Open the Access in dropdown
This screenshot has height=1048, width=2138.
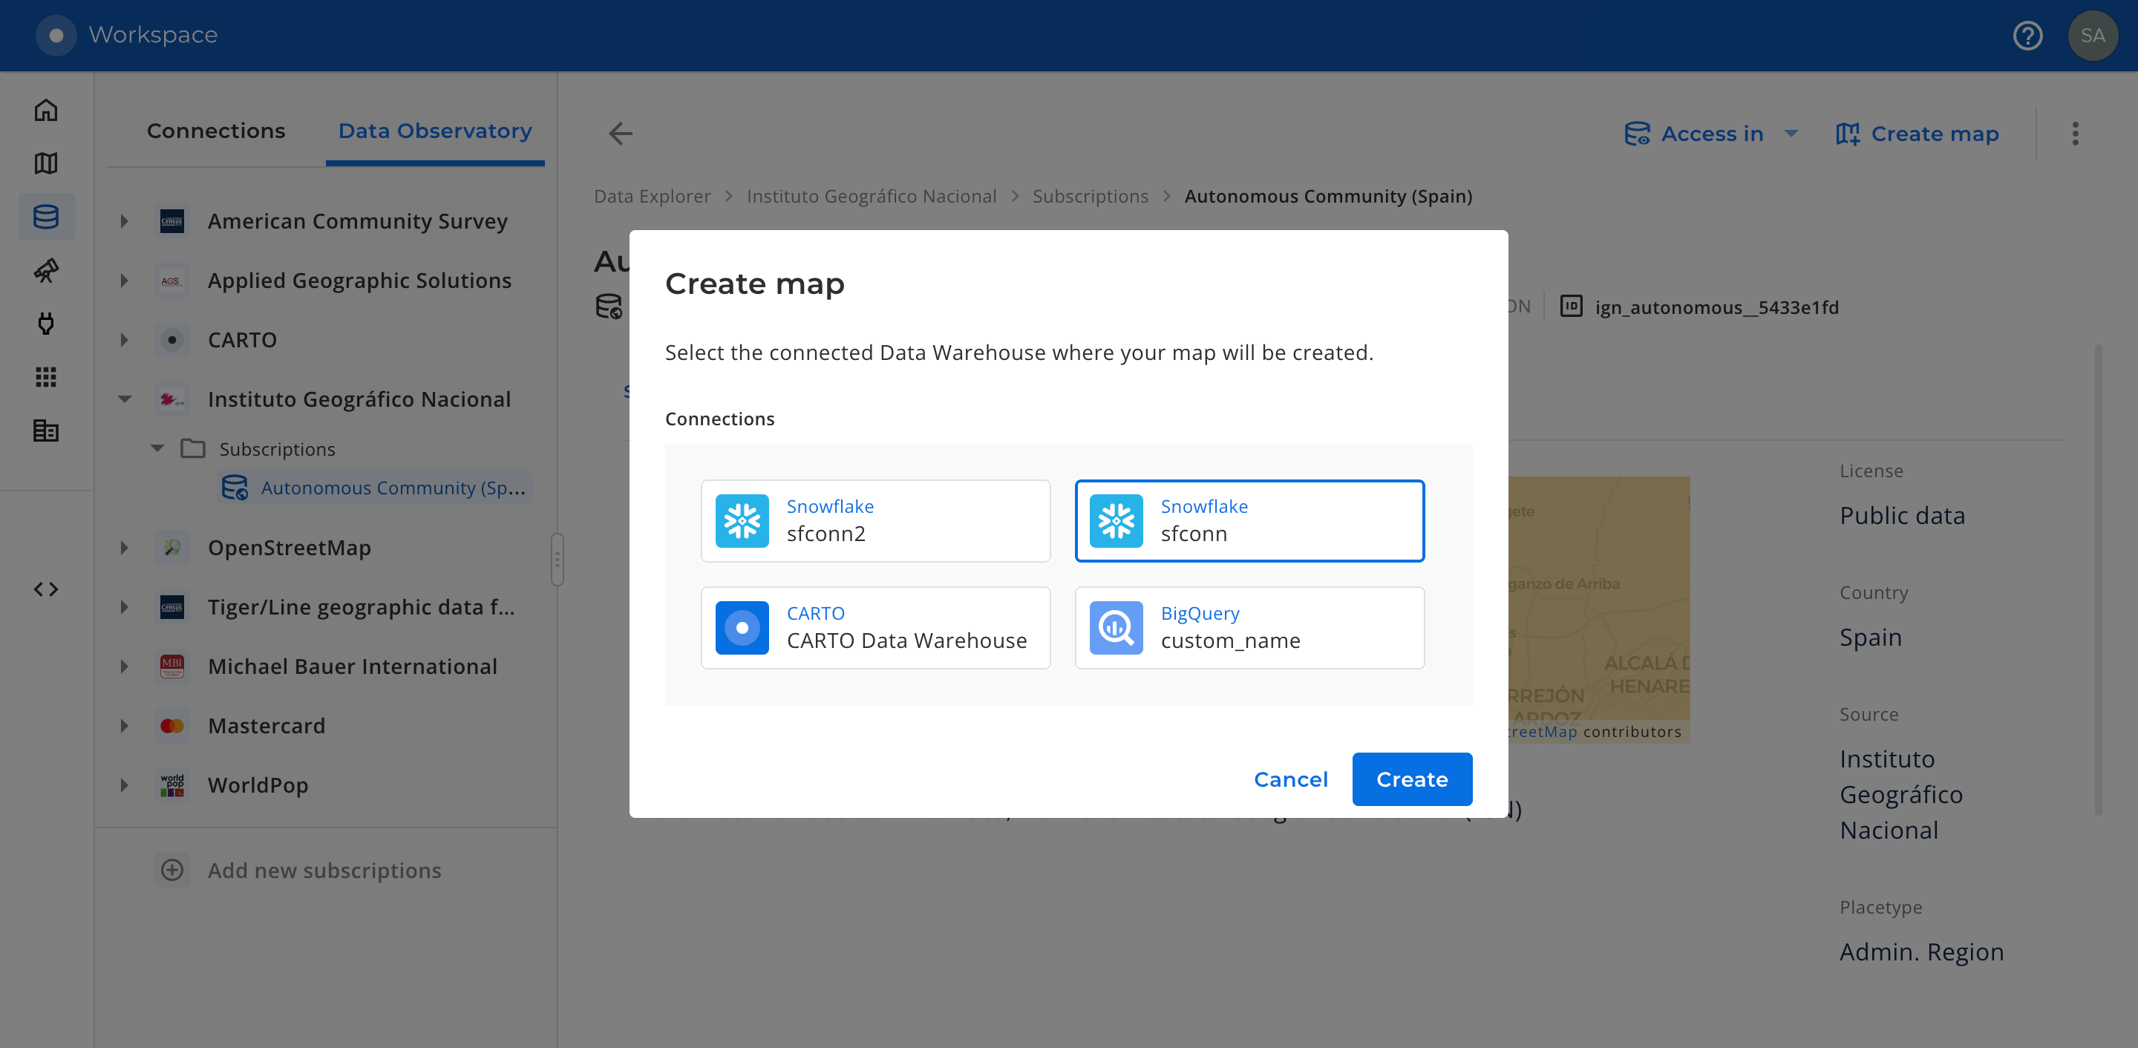pos(1711,134)
